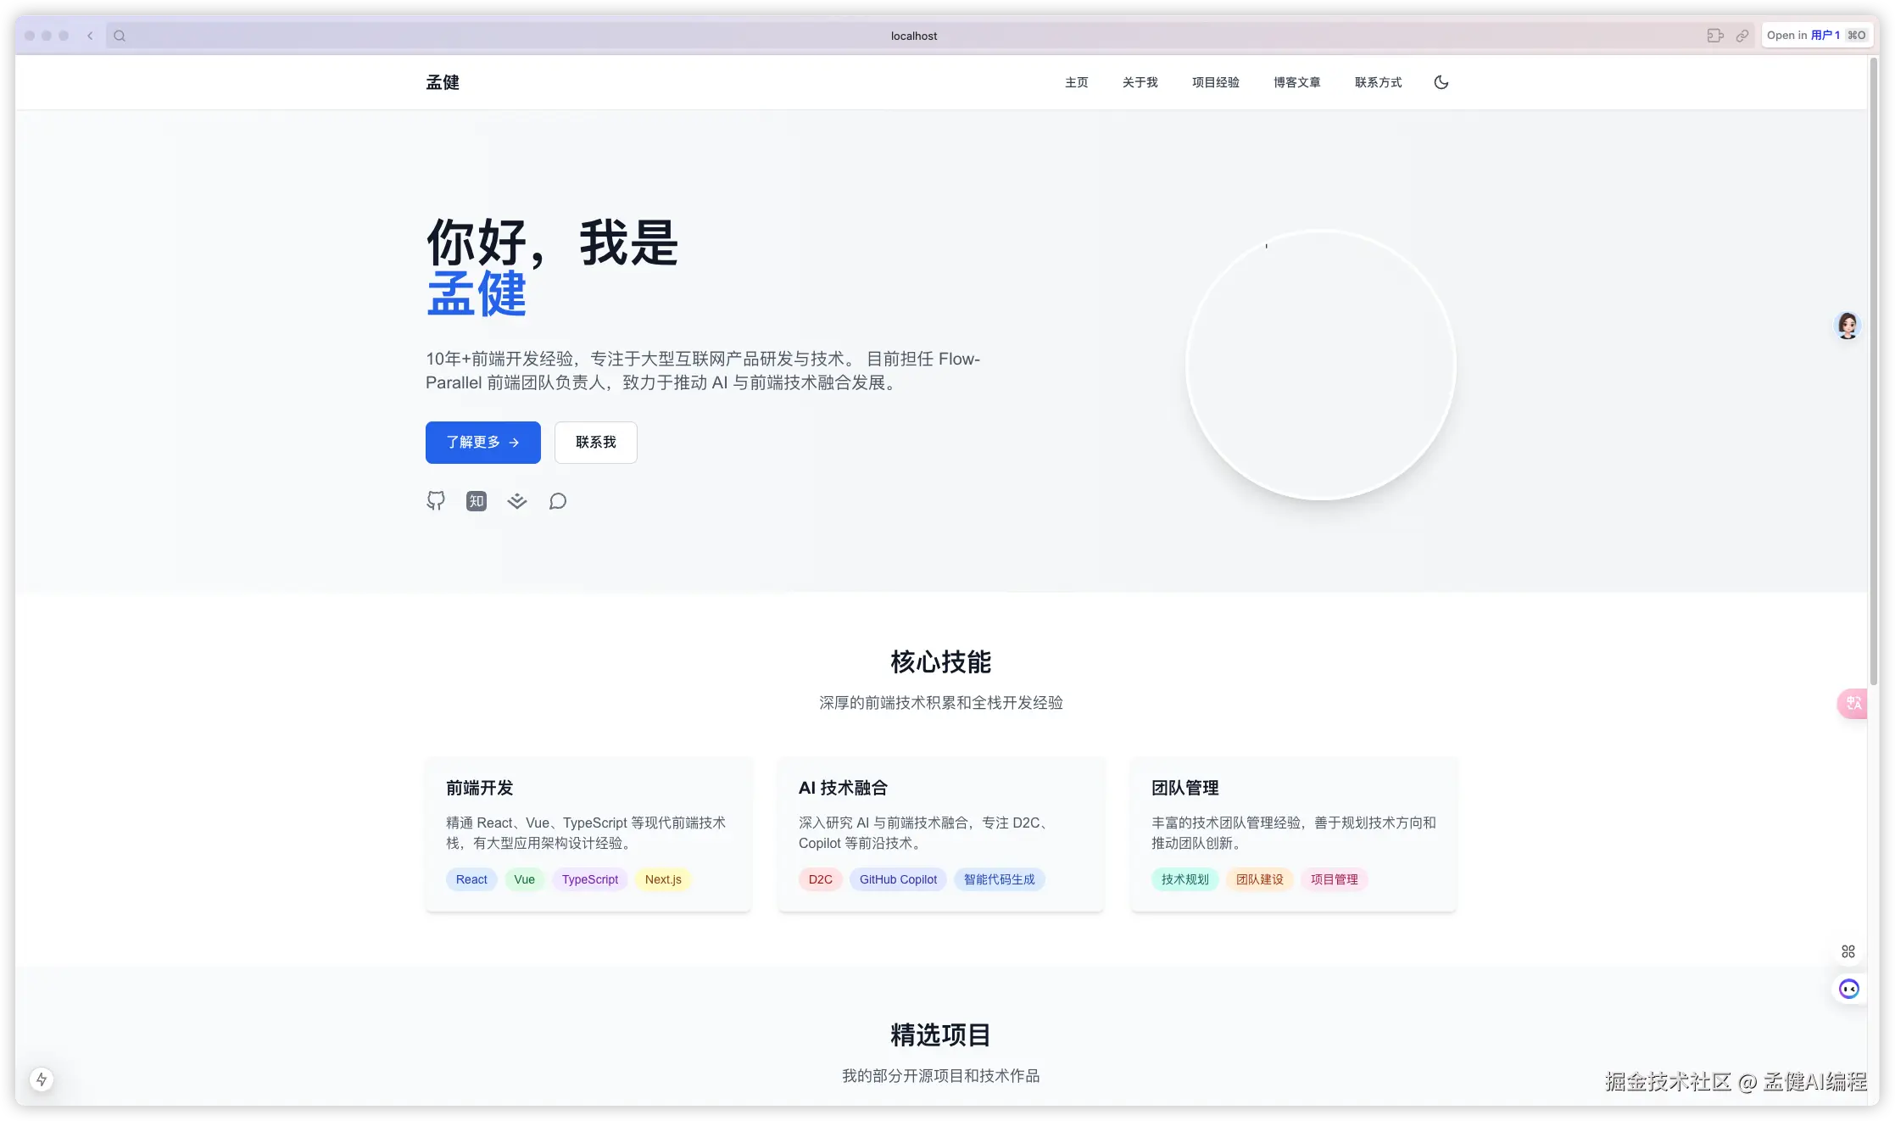Click the pink translate floating icon

(x=1853, y=704)
